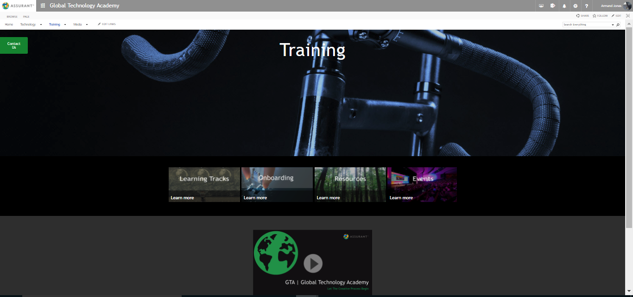
Task: Toggle focus on content icon
Action: coord(627,16)
